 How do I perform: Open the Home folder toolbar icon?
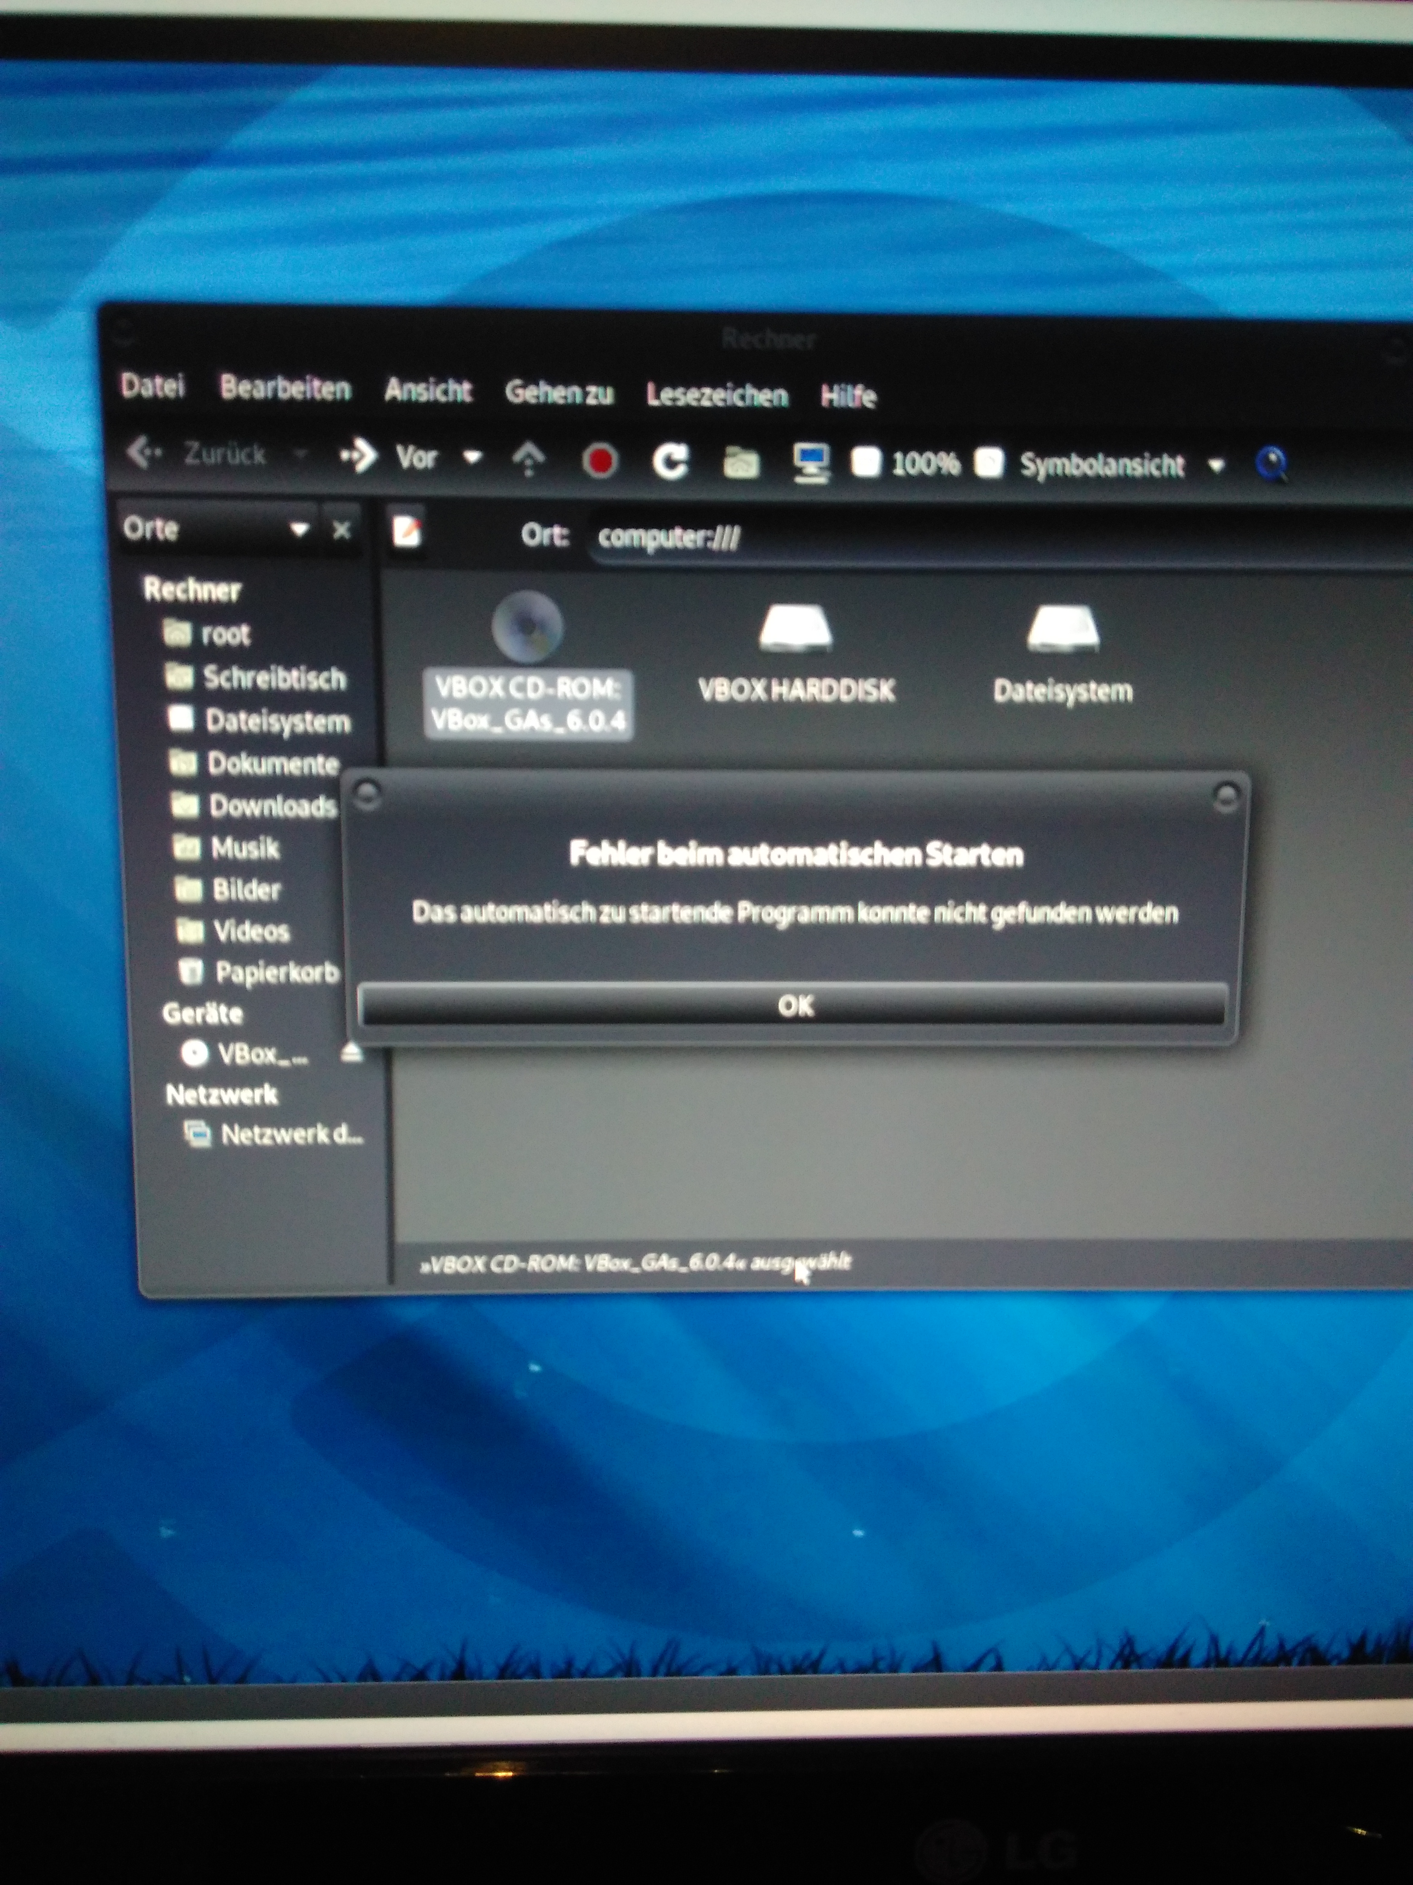point(740,464)
